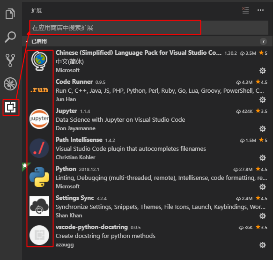Open the Jupyter extension title
Screen dimensions: 273x260
[66, 111]
